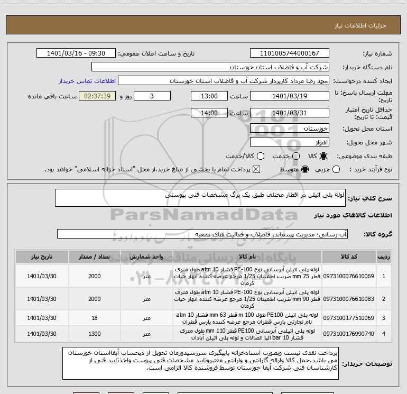407x394 pixels.
Task: Click the کد کالا column header
Action: point(349,257)
